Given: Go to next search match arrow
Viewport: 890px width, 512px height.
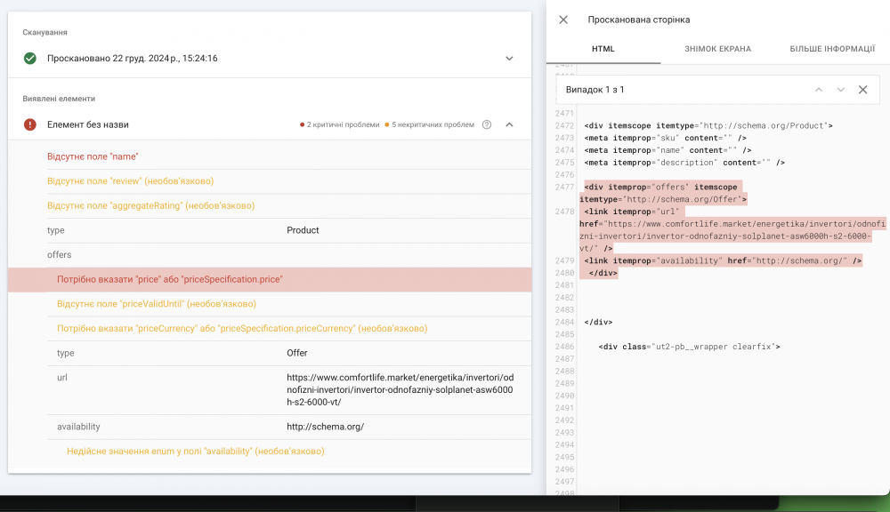Looking at the screenshot, I should point(840,90).
